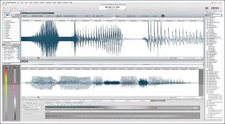225x124 pixels.
Task: Open the Wi-Fi status icon in menu bar
Action: (x=215, y=3)
